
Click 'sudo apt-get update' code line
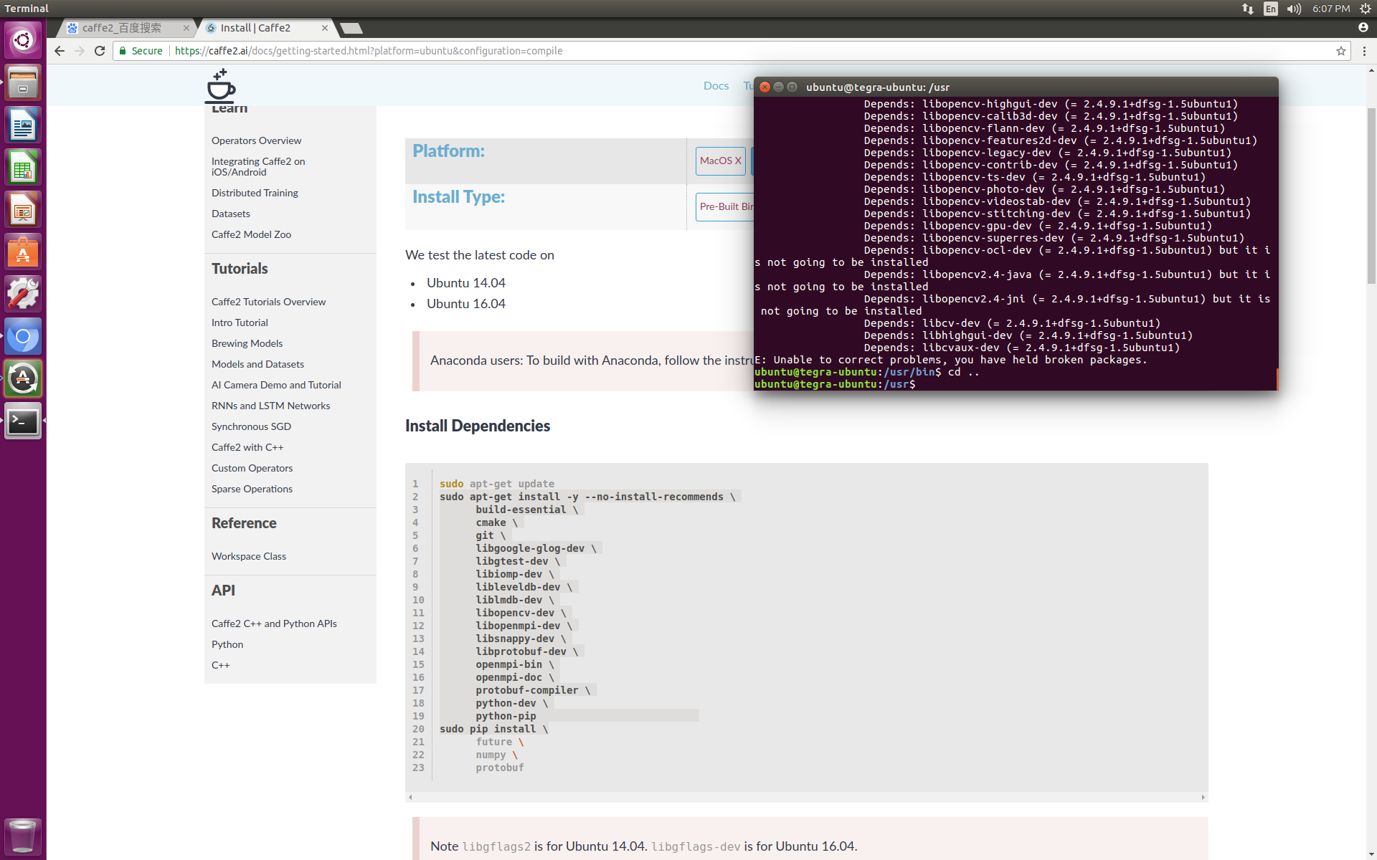tap(496, 484)
